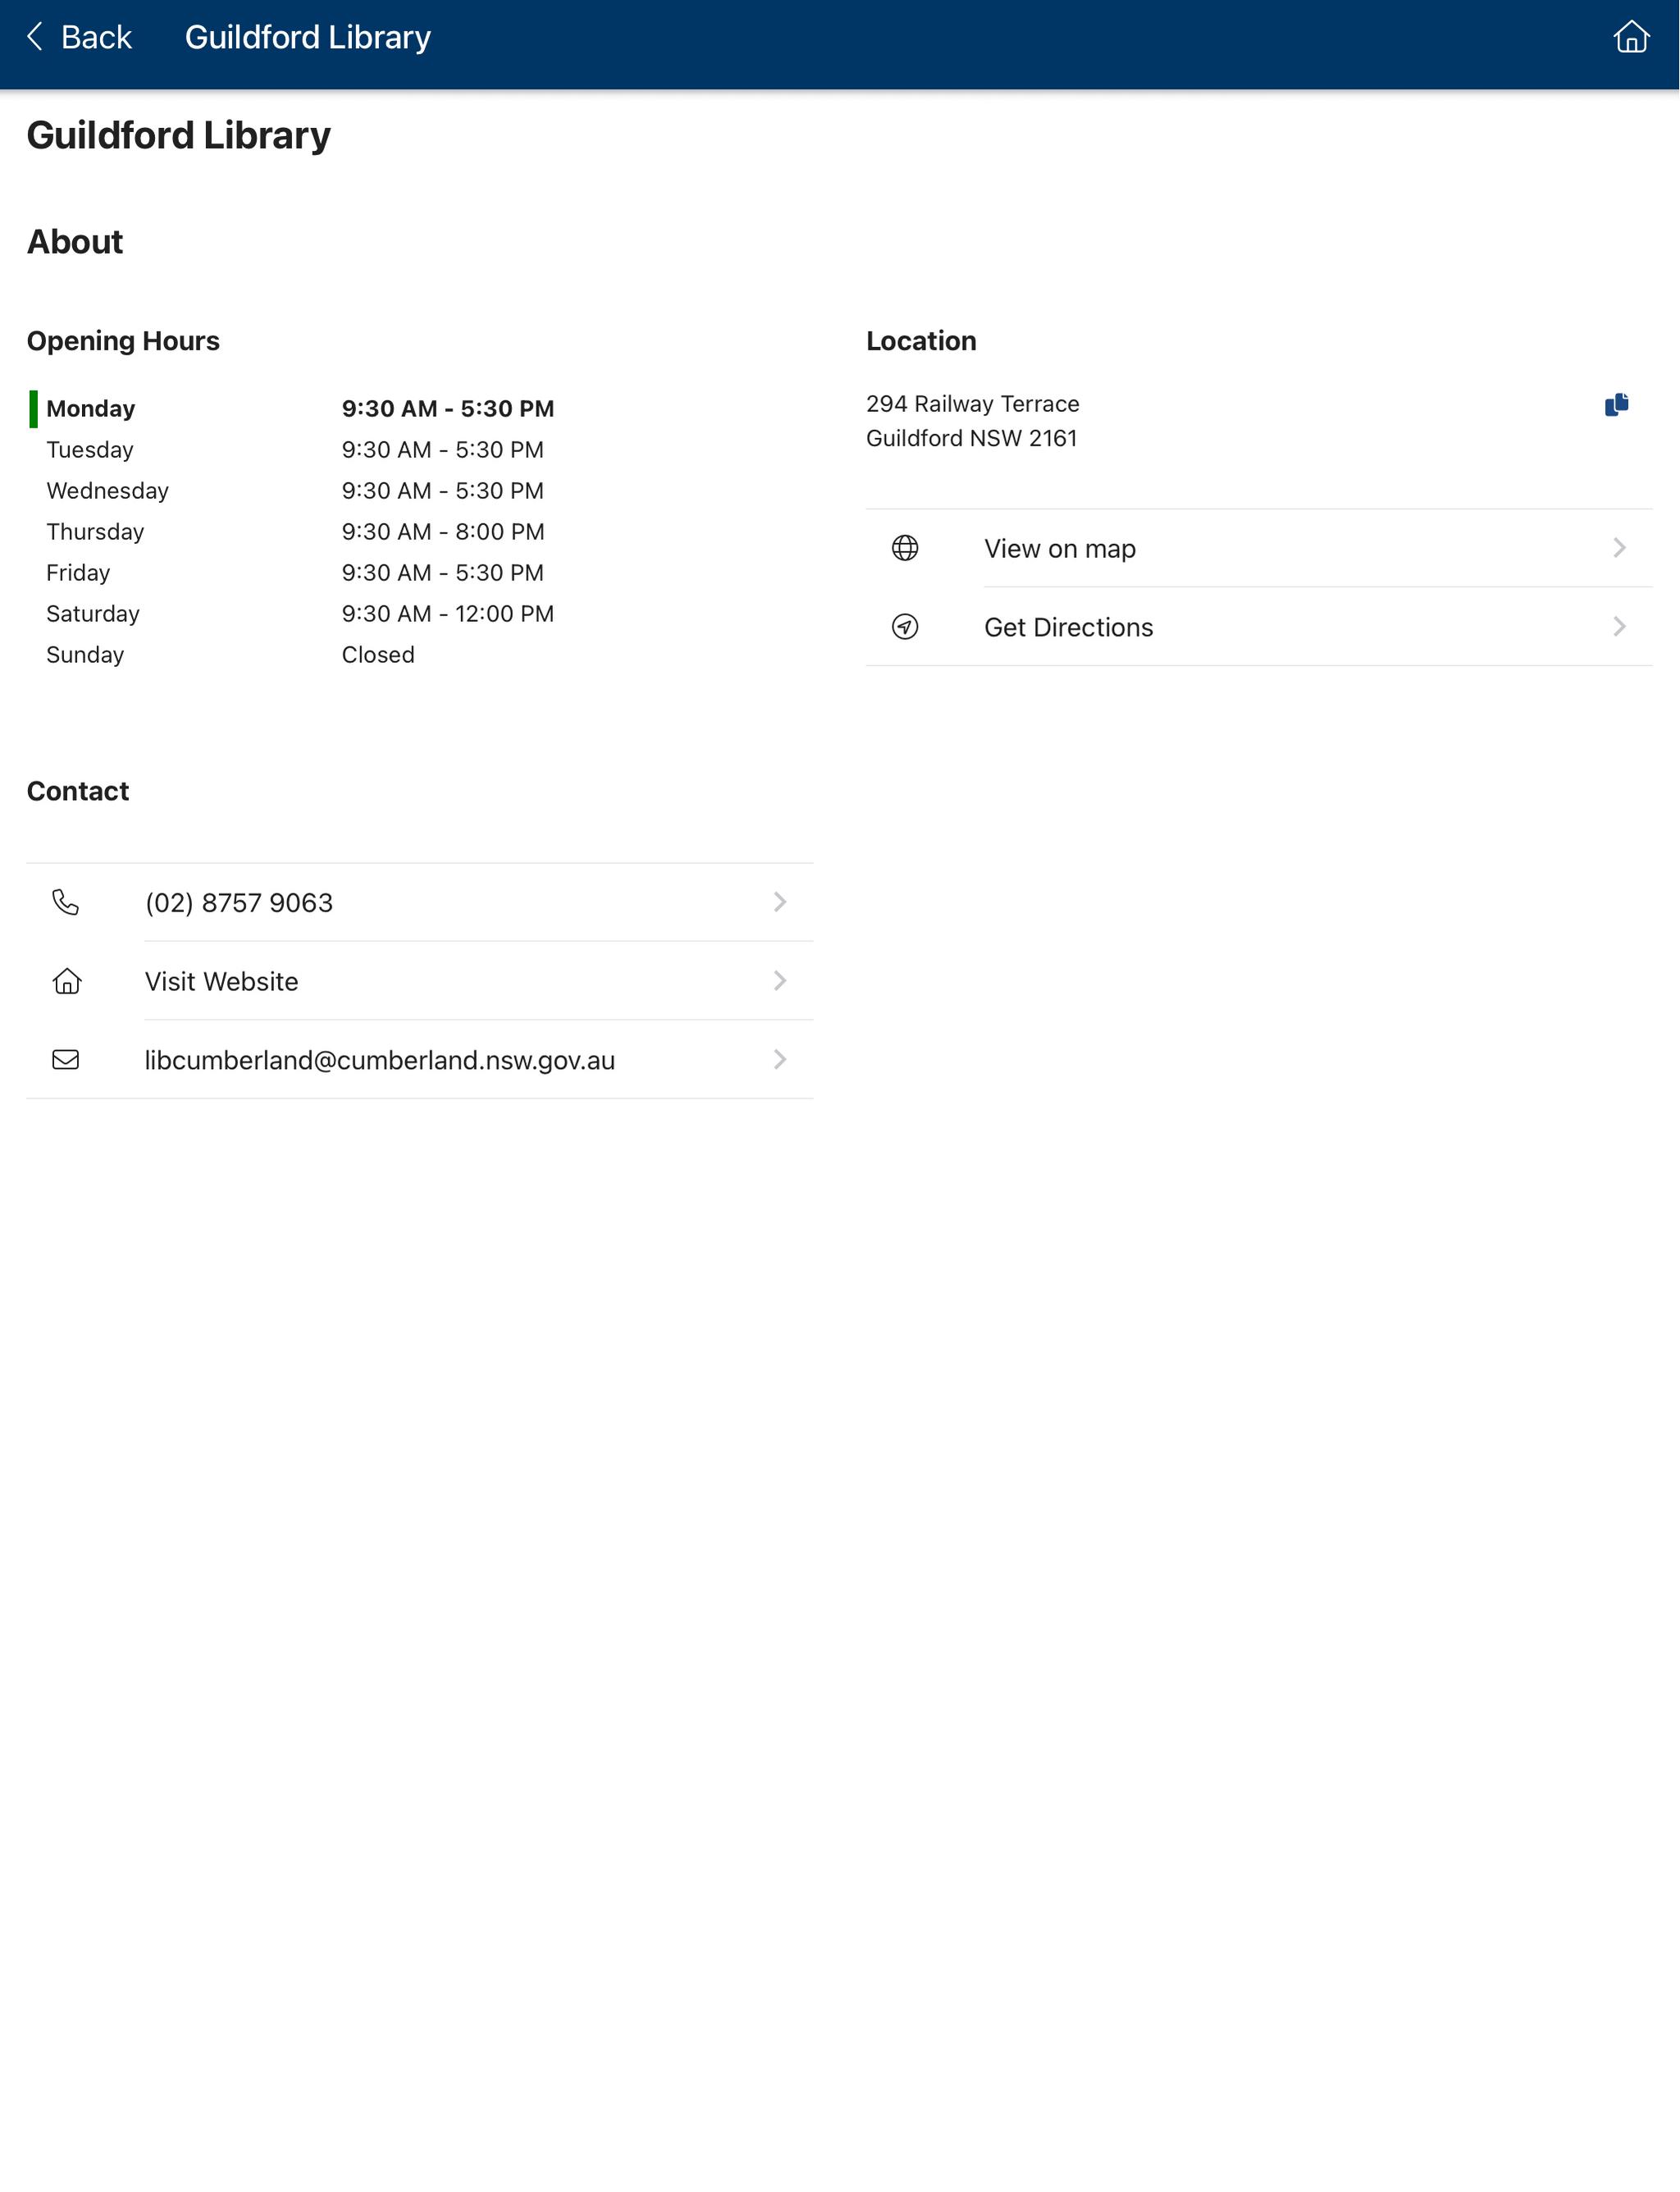Click the envelope email icon
The width and height of the screenshot is (1680, 2192).
click(x=66, y=1060)
